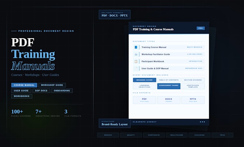Open the three-dot menu in the ClearOps Agency footer
Viewport: 244px width, 147px height.
(x=202, y=122)
